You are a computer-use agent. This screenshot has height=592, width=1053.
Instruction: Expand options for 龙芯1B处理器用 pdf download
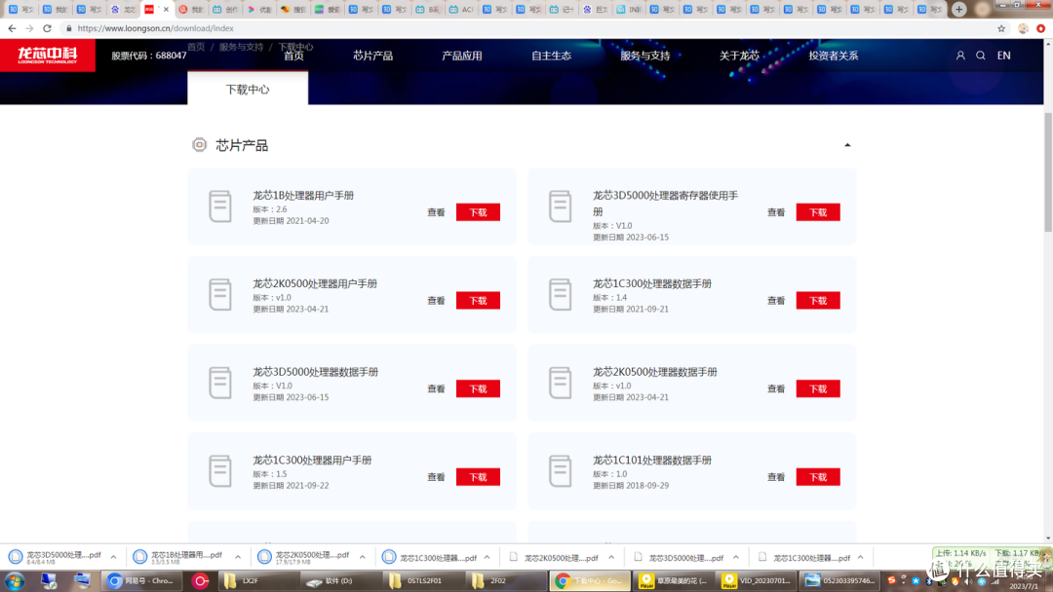pyautogui.click(x=238, y=557)
